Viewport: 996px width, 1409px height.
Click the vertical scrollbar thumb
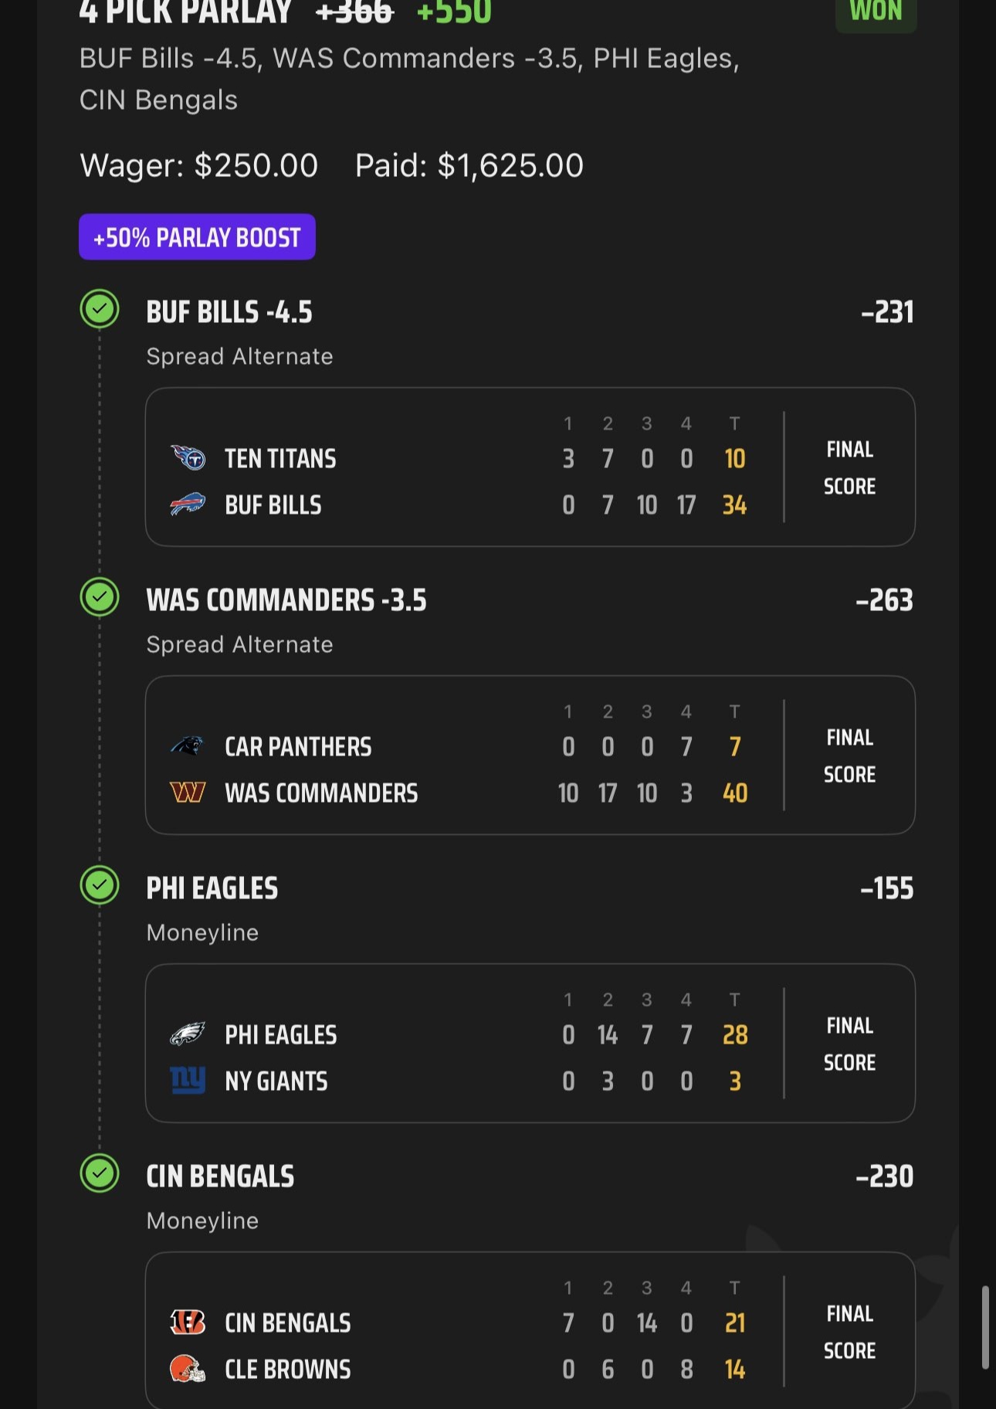point(985,1327)
